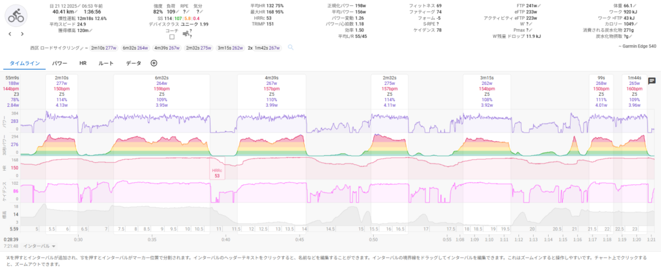
Task: Click the 4m39s interval header on chart
Action: point(270,77)
